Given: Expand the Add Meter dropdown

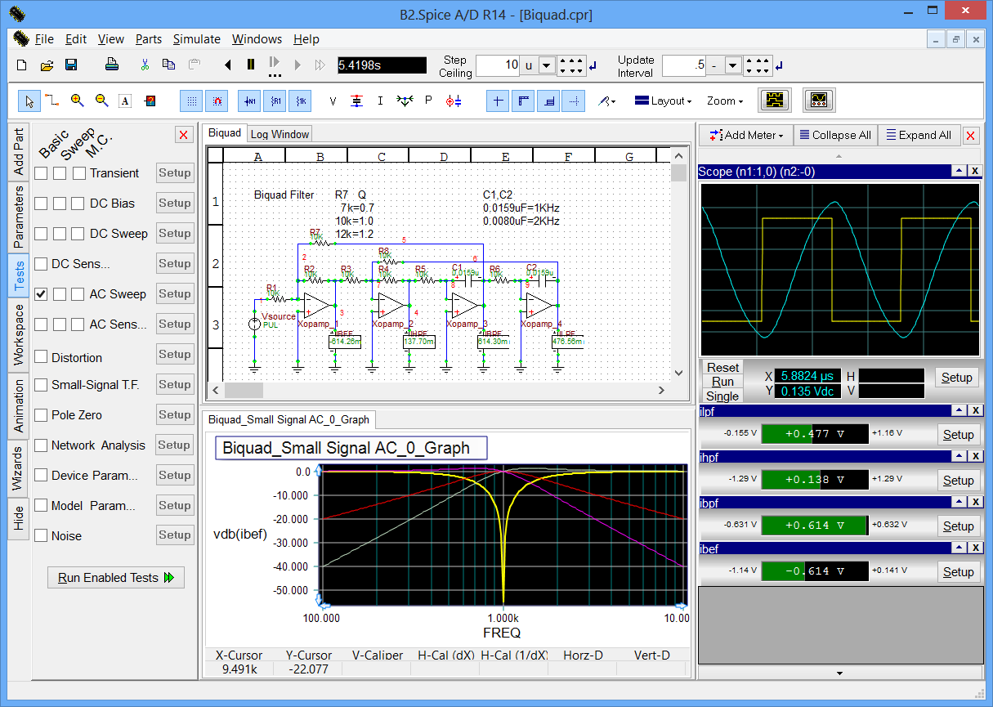Looking at the screenshot, I should (x=747, y=135).
